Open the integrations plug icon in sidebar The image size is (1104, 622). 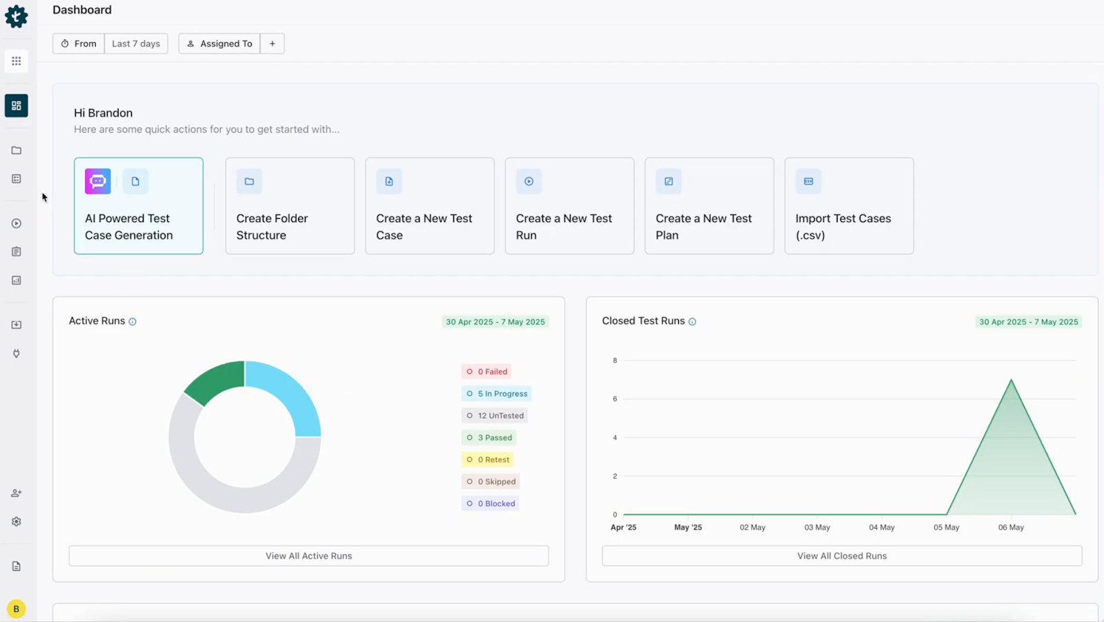[16, 353]
